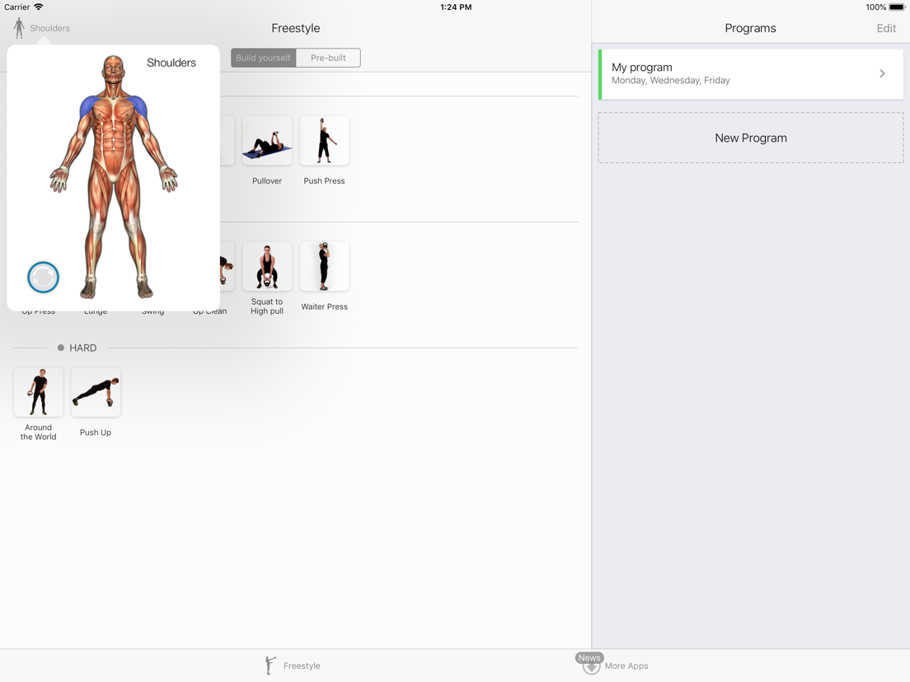The height and width of the screenshot is (682, 910).
Task: Tap the body figure icon beside Shoulders
Action: [x=19, y=28]
